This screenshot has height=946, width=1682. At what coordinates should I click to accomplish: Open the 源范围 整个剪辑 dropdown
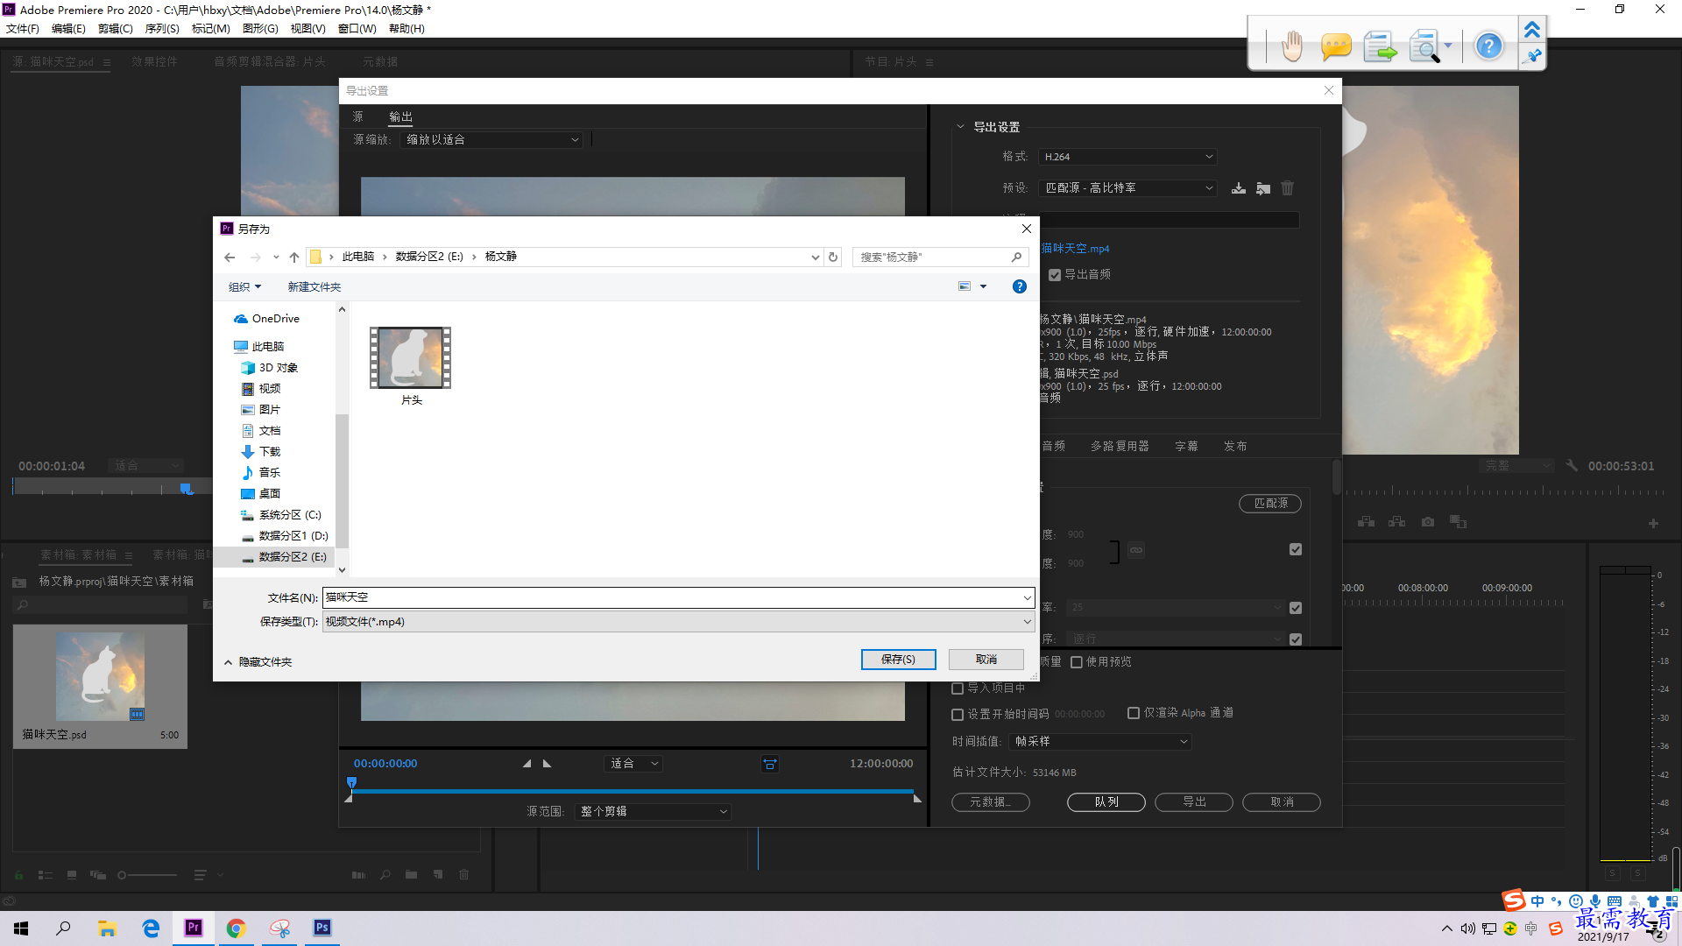653,812
